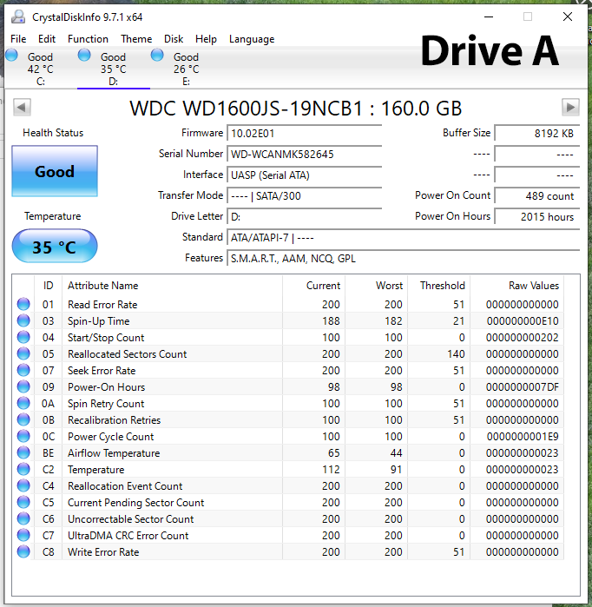Click status orb for drive C:
This screenshot has height=607, width=592.
tap(11, 56)
